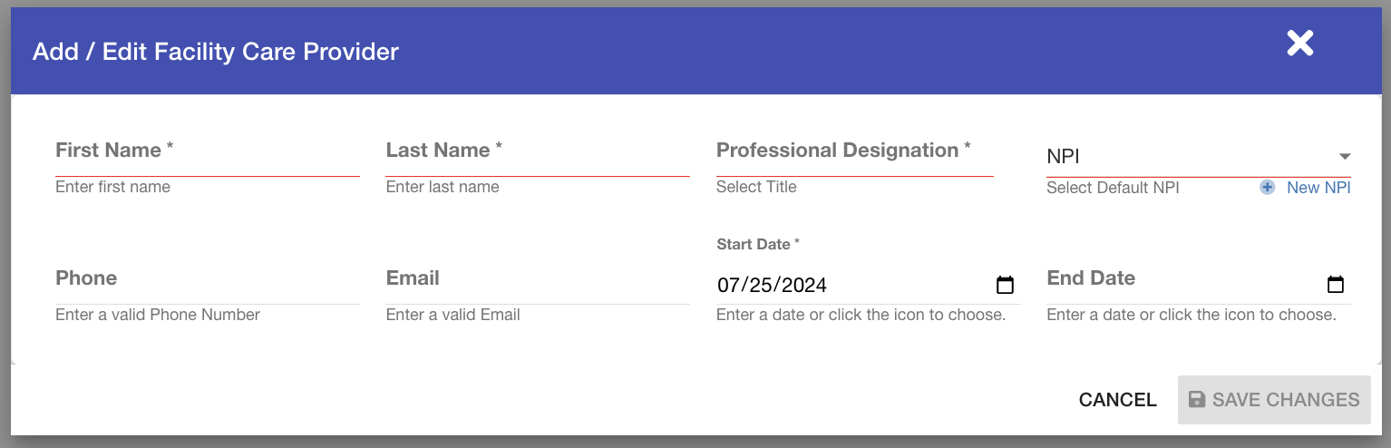Click the floppy disk icon on Save Changes

tap(1197, 400)
